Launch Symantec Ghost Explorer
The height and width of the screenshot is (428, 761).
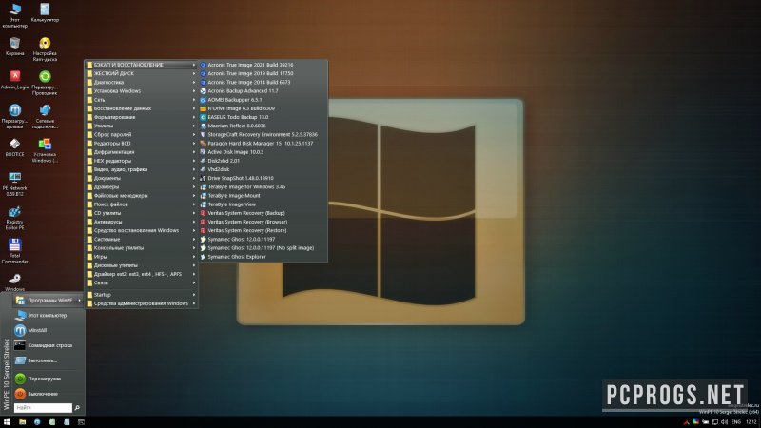tap(263, 257)
